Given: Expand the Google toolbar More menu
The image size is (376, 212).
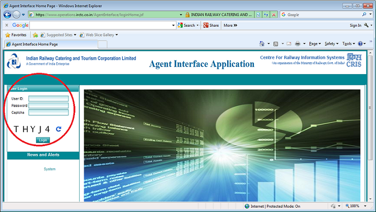Looking at the screenshot, I should pyautogui.click(x=230, y=25).
